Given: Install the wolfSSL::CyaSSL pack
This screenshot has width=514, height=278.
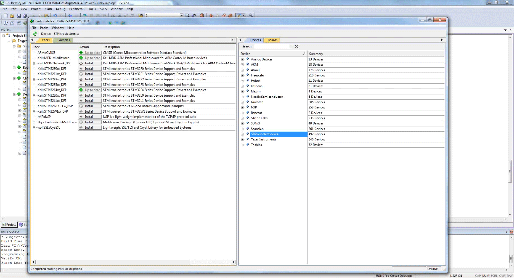Looking at the screenshot, I should pos(90,128).
